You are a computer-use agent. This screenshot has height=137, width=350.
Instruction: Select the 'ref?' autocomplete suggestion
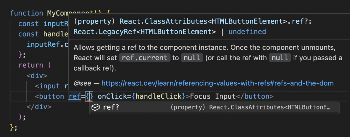(x=214, y=107)
